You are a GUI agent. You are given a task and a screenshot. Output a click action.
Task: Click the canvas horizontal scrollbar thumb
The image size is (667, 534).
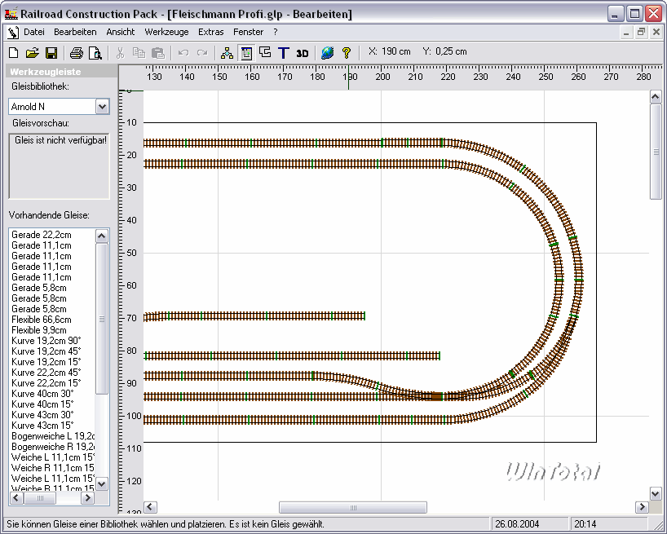click(352, 507)
